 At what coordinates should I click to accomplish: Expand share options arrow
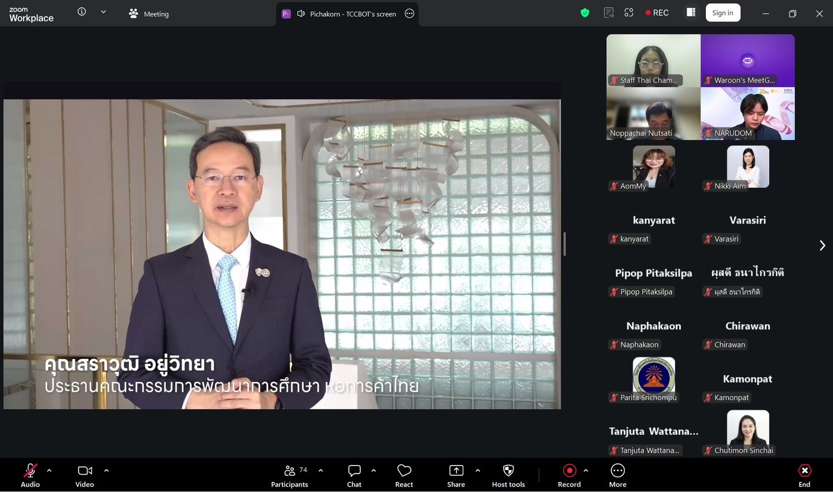[x=478, y=470]
